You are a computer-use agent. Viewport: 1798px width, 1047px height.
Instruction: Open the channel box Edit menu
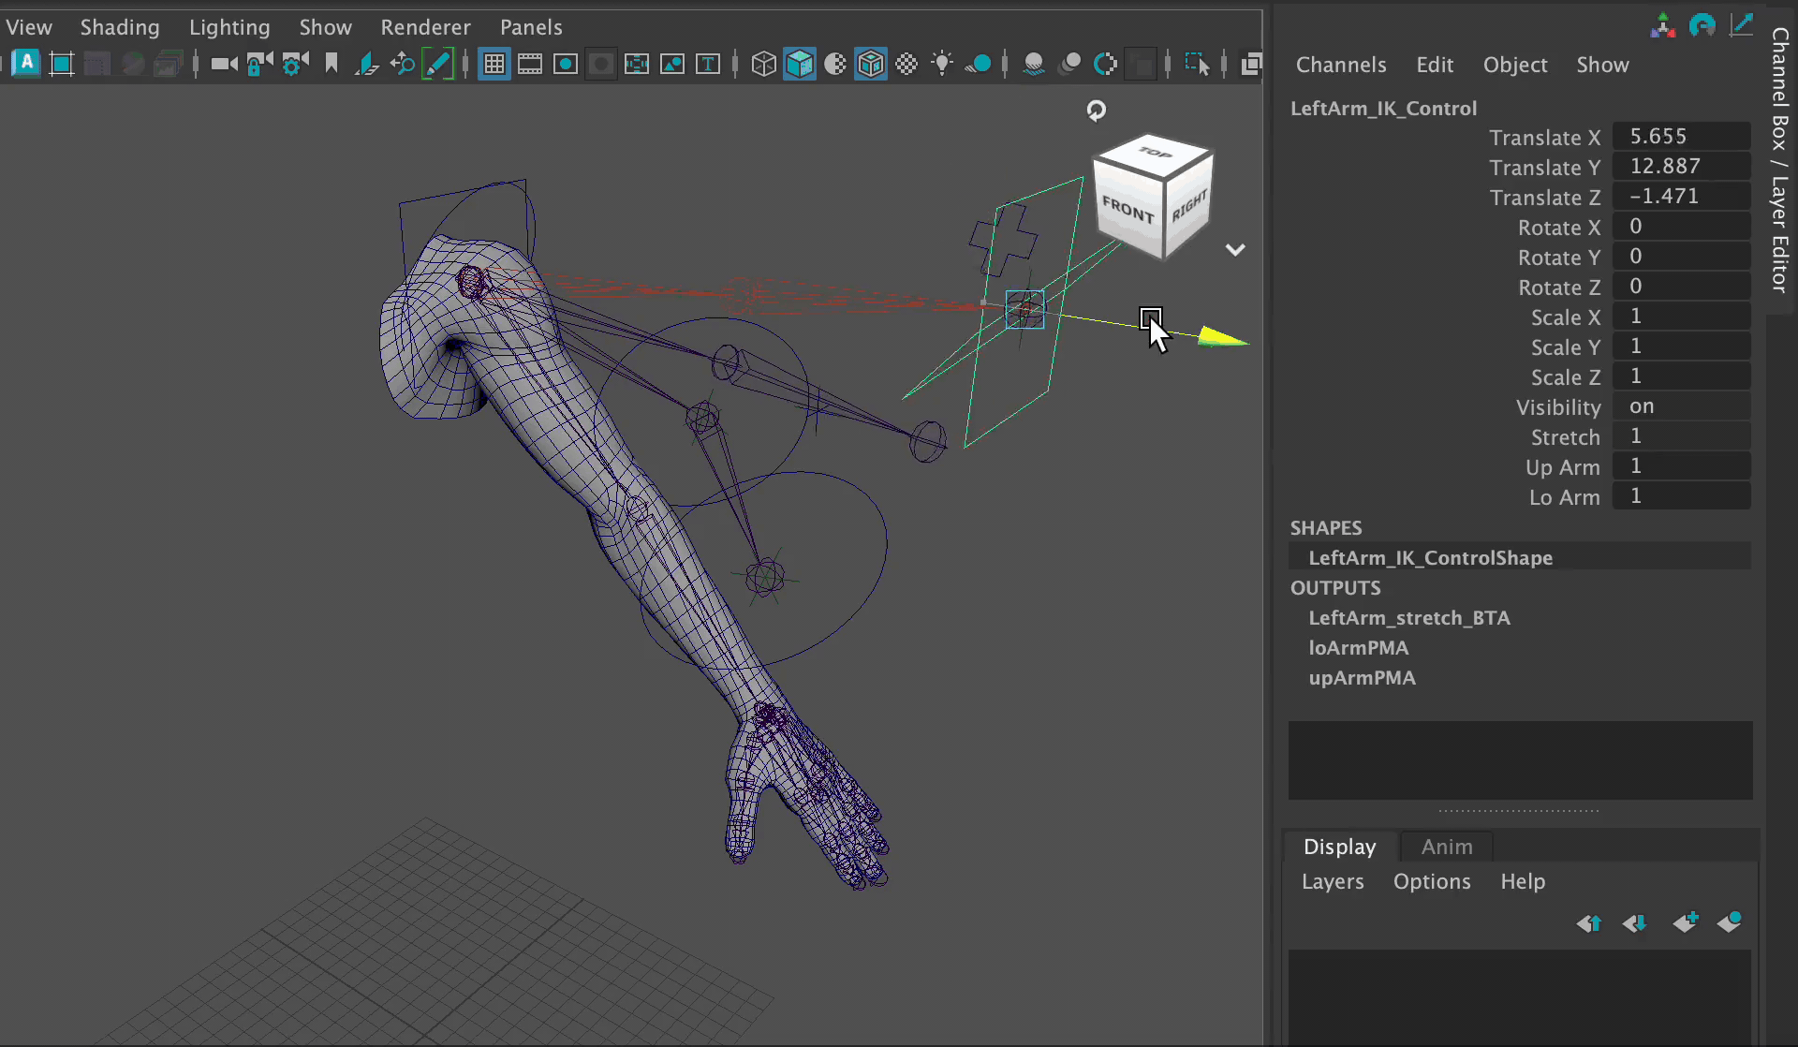pyautogui.click(x=1435, y=65)
